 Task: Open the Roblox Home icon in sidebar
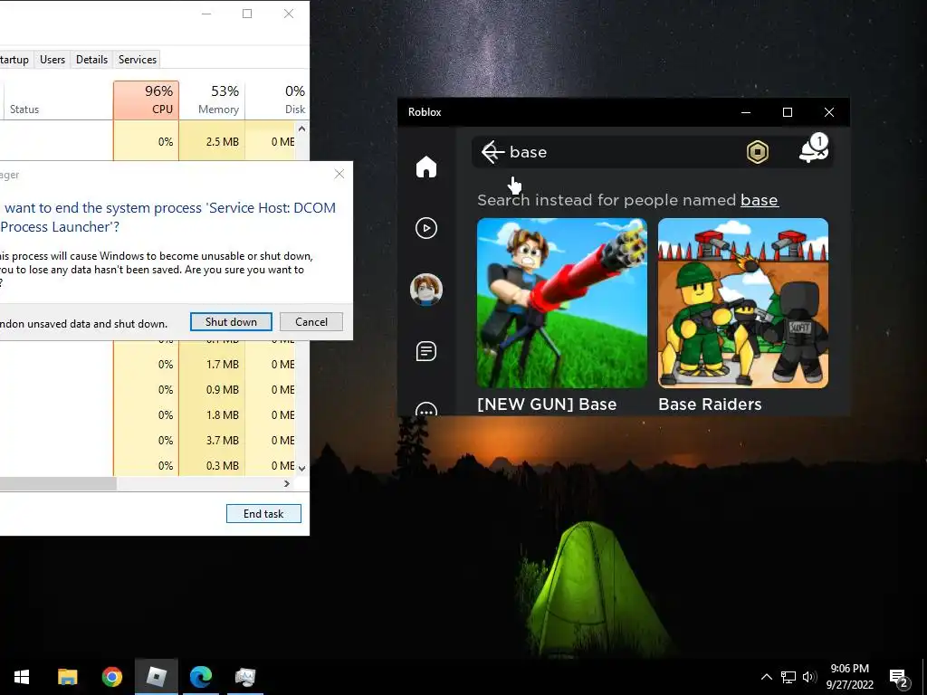click(425, 167)
